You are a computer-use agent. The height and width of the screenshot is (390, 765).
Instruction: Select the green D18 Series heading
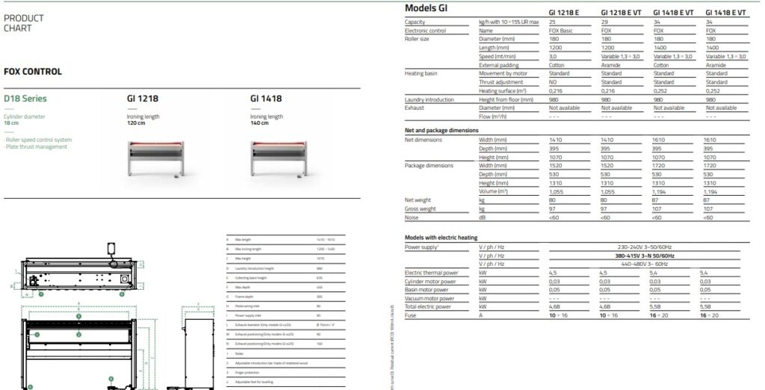tap(25, 99)
